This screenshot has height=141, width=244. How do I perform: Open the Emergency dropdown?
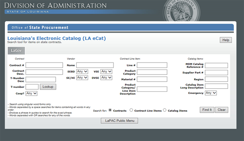pyautogui.click(x=211, y=93)
